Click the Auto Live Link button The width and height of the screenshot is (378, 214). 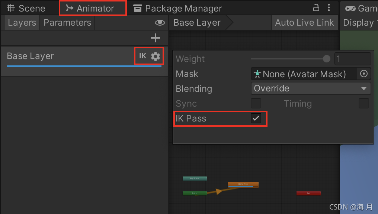[304, 22]
